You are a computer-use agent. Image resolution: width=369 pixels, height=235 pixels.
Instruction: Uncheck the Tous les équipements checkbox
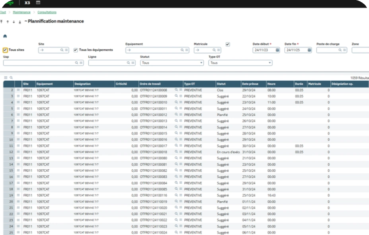[x=76, y=50]
